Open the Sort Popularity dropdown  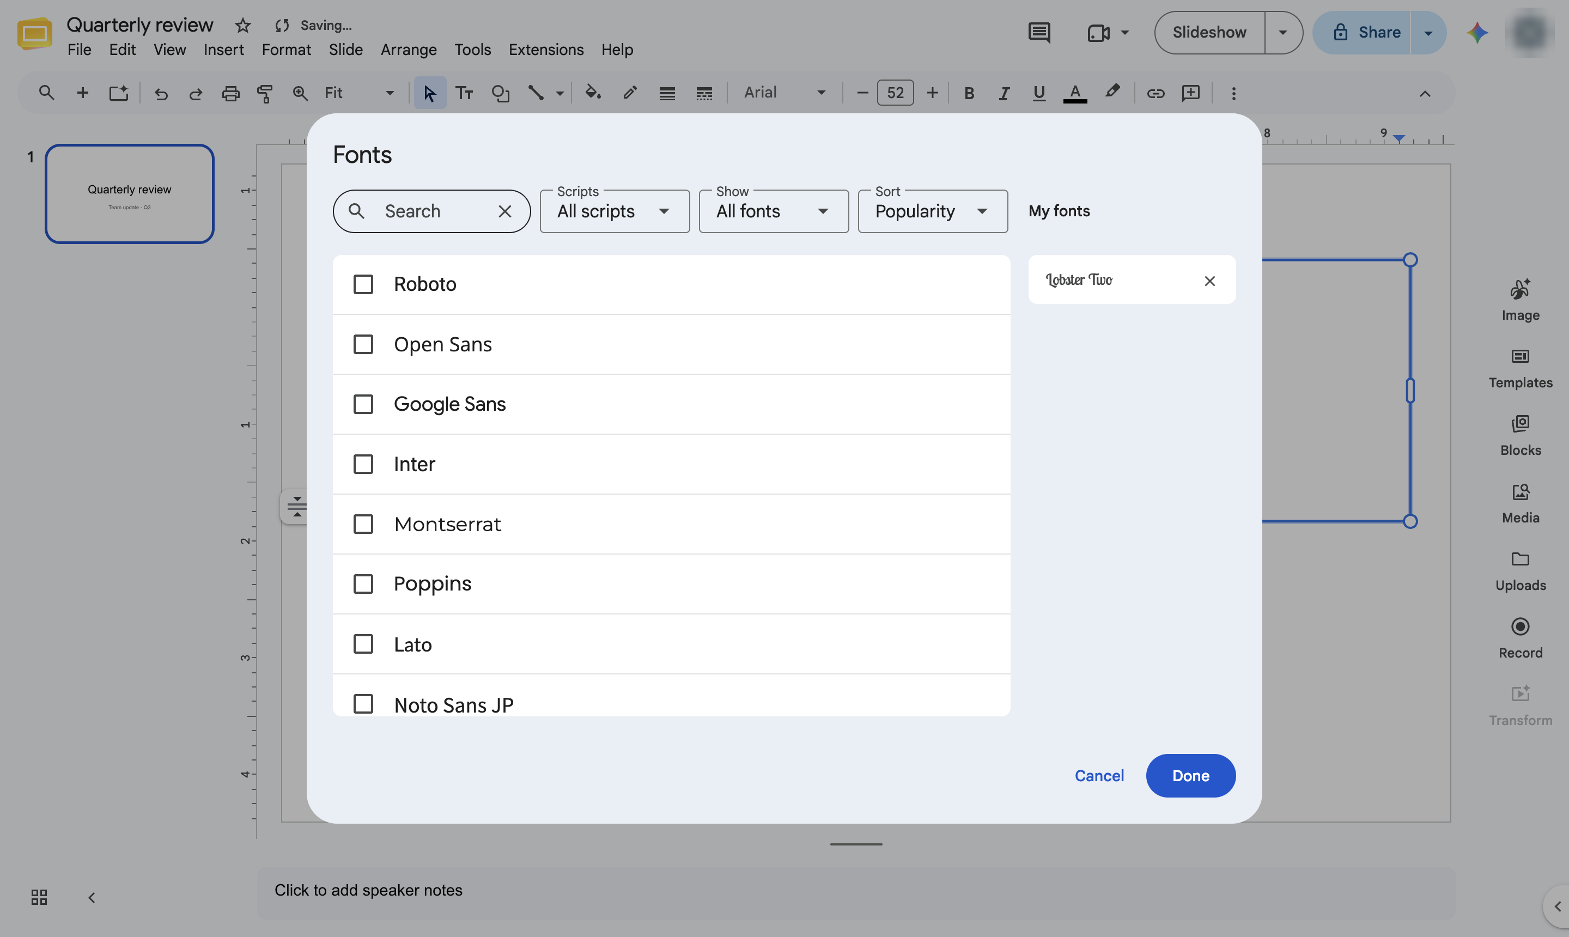933,211
